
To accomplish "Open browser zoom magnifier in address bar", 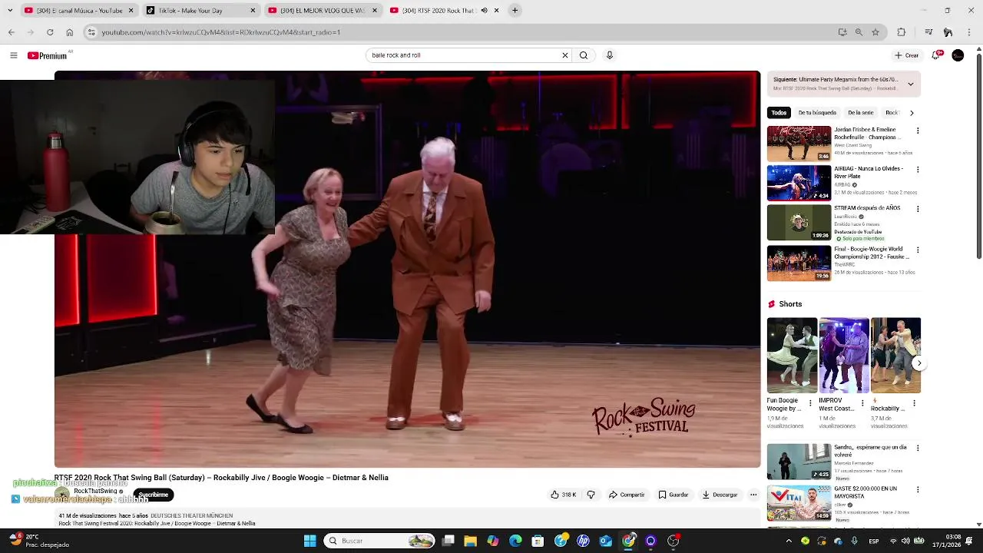I will [x=859, y=32].
